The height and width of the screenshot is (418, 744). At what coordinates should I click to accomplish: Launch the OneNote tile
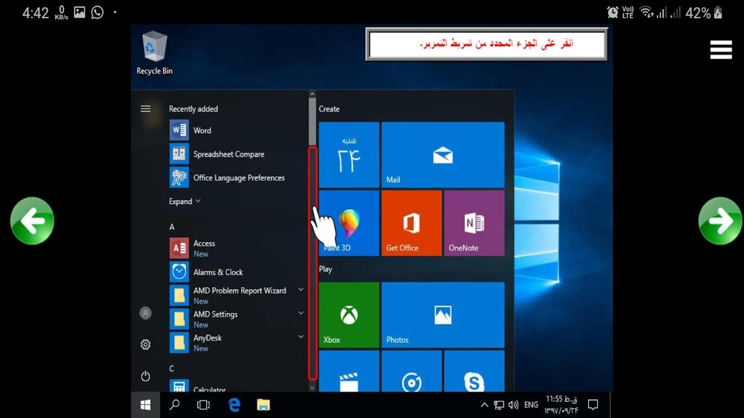tap(474, 223)
